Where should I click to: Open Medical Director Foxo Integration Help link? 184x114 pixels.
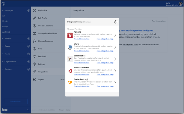tap(105, 75)
